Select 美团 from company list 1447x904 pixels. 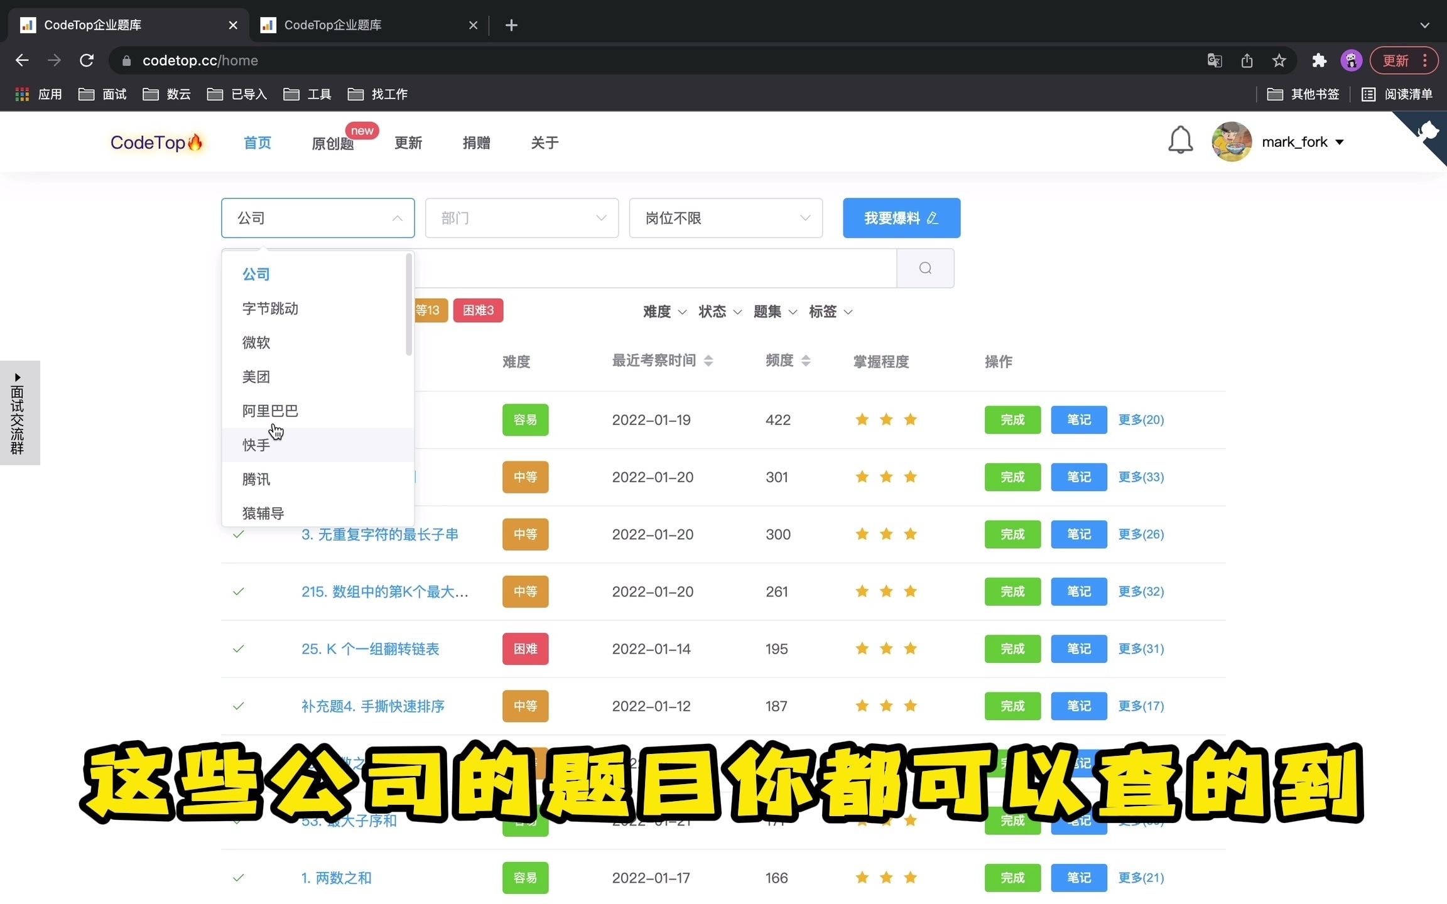tap(317, 377)
